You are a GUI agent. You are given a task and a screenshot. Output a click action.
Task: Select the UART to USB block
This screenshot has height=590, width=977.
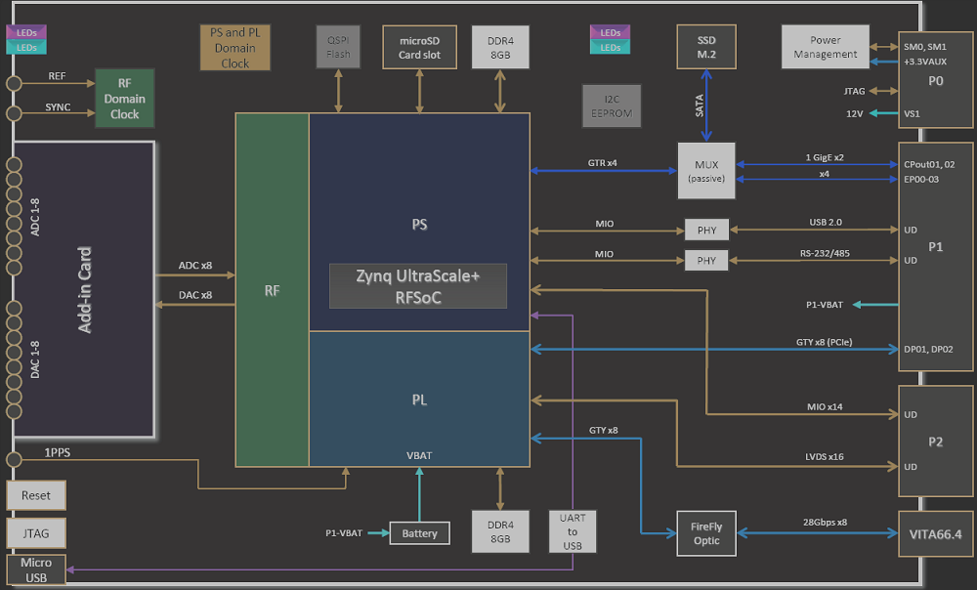pyautogui.click(x=573, y=531)
